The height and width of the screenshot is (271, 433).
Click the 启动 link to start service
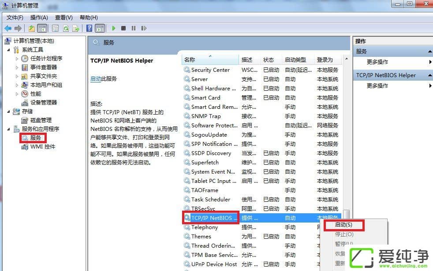click(x=95, y=79)
